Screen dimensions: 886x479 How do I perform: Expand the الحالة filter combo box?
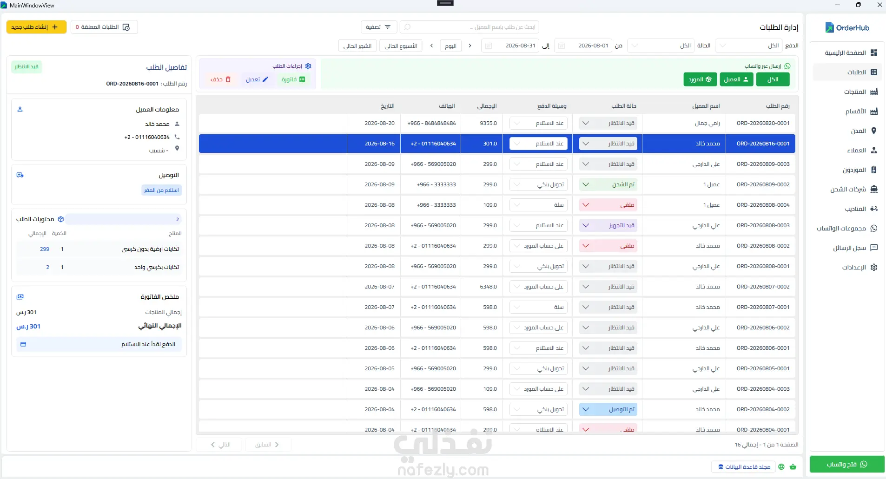pos(661,46)
